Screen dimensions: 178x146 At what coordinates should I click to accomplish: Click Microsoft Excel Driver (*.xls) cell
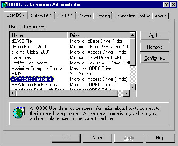[95, 57]
